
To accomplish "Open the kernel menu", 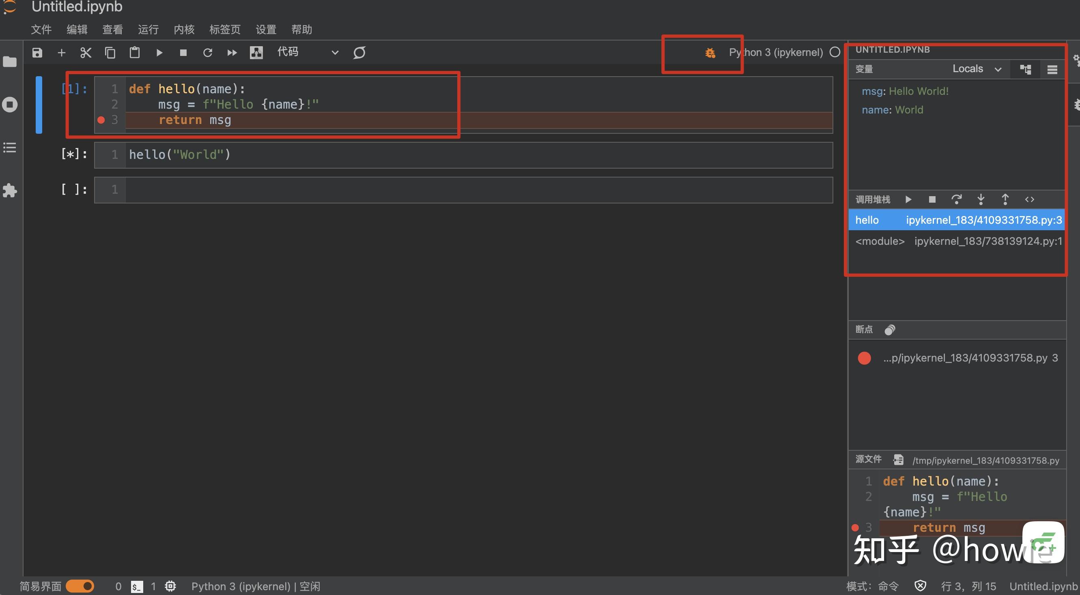I will coord(184,30).
